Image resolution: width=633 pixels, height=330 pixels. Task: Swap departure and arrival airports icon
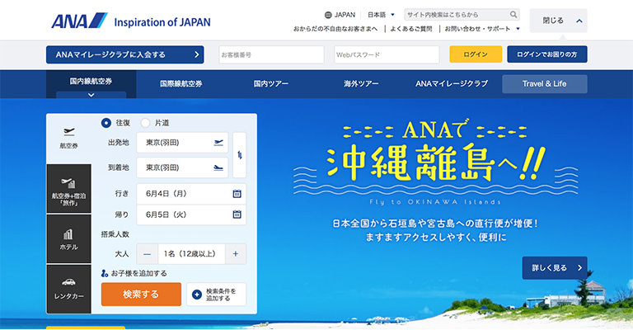(x=239, y=155)
